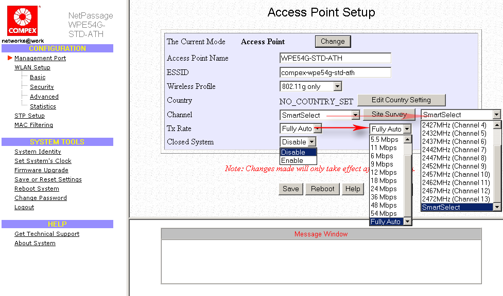
Task: Open System Identity page
Action: pos(38,152)
